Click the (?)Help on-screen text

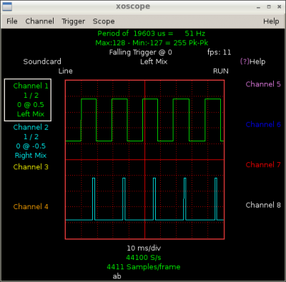252,62
